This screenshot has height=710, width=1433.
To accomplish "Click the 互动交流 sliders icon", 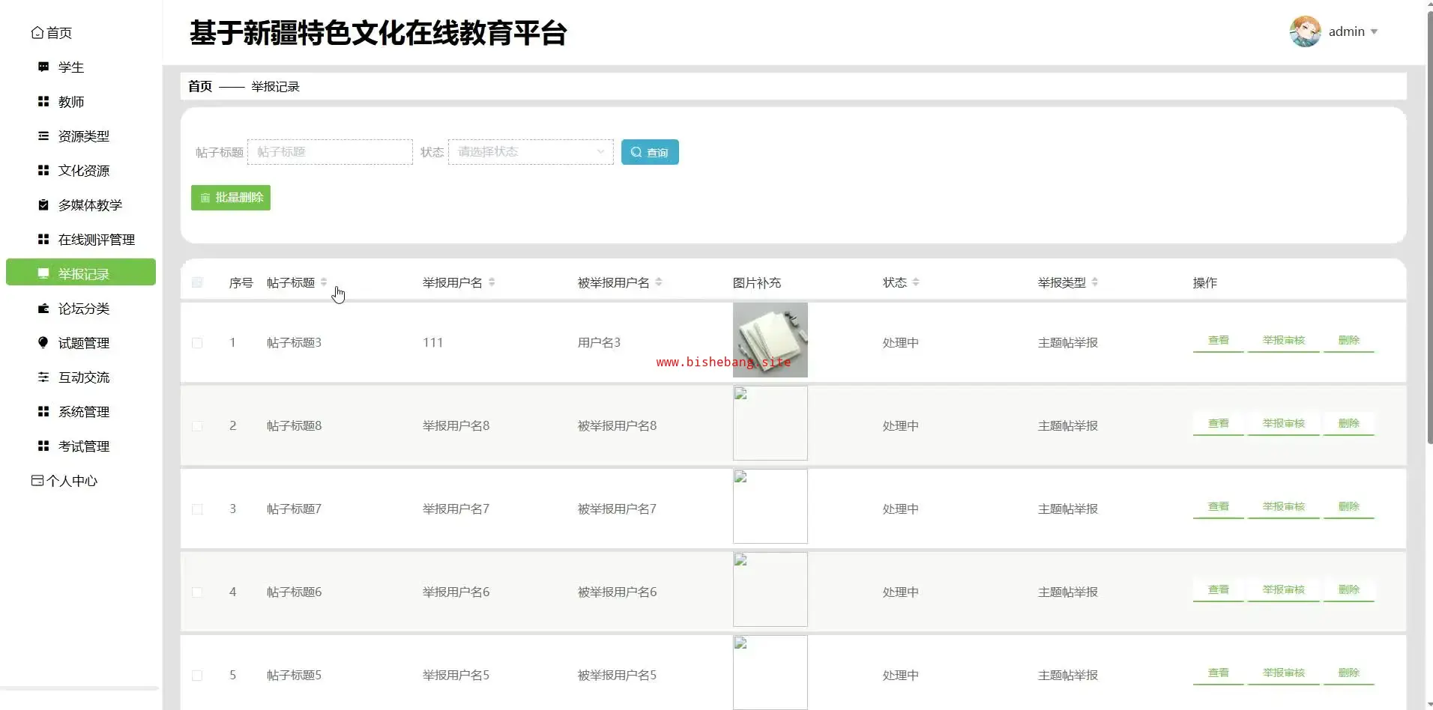I will 43,377.
